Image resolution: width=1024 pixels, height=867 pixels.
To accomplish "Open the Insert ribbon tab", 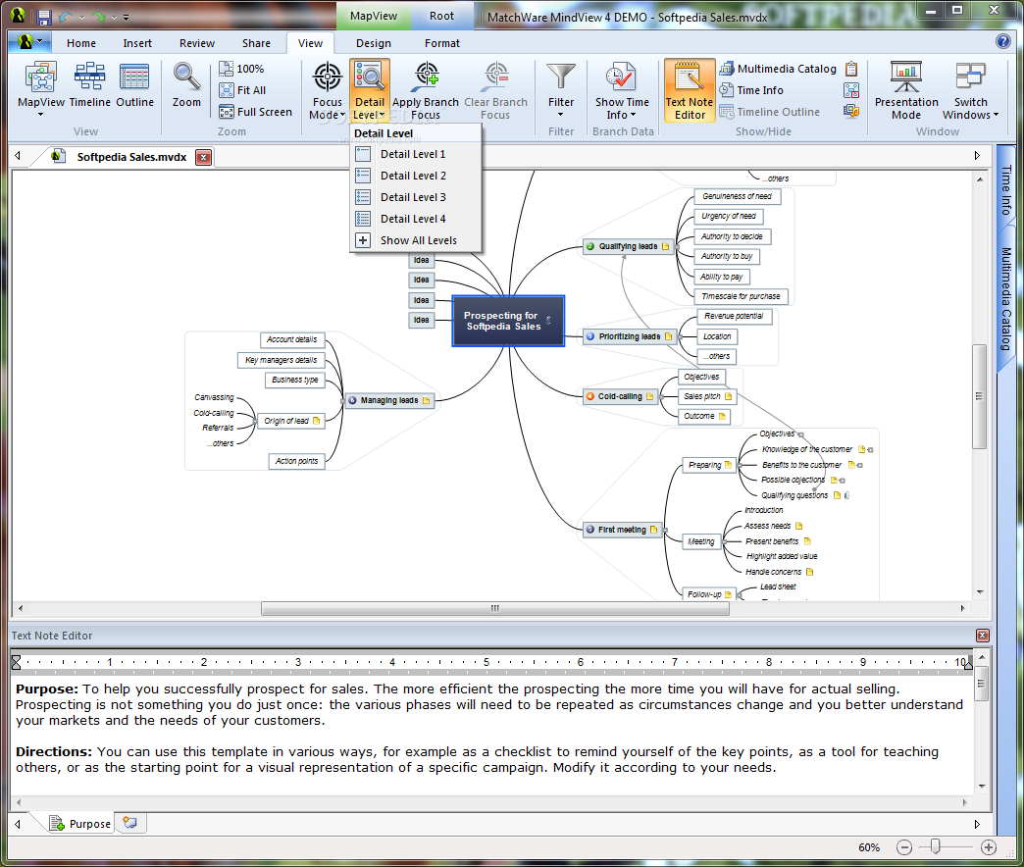I will tap(137, 43).
